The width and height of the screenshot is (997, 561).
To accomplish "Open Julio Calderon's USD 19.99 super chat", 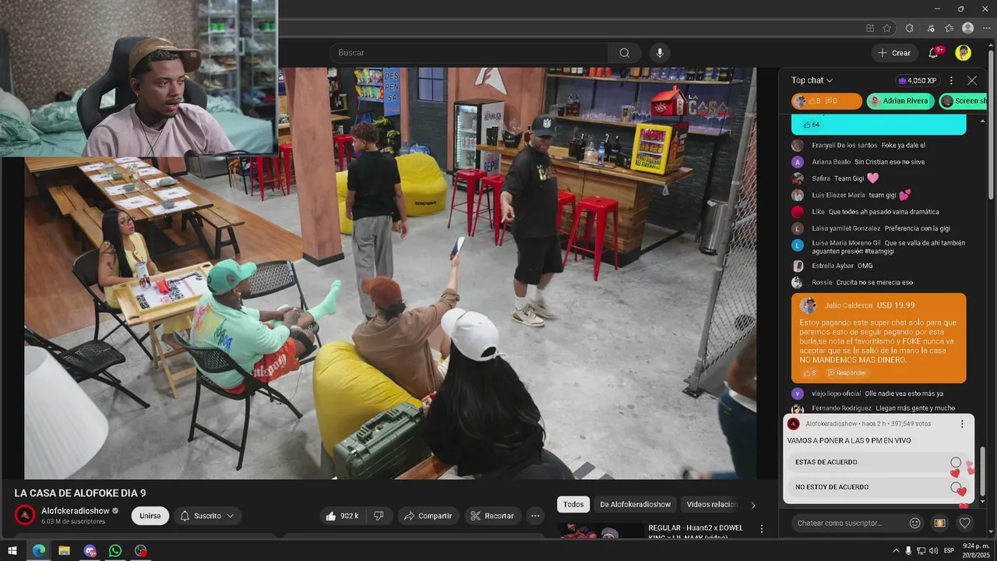I will (x=879, y=337).
